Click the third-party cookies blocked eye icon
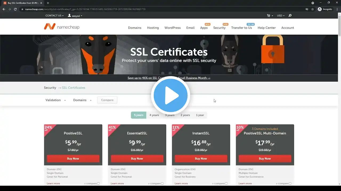Screen dimensions: 341x191 pyautogui.click(x=307, y=9)
